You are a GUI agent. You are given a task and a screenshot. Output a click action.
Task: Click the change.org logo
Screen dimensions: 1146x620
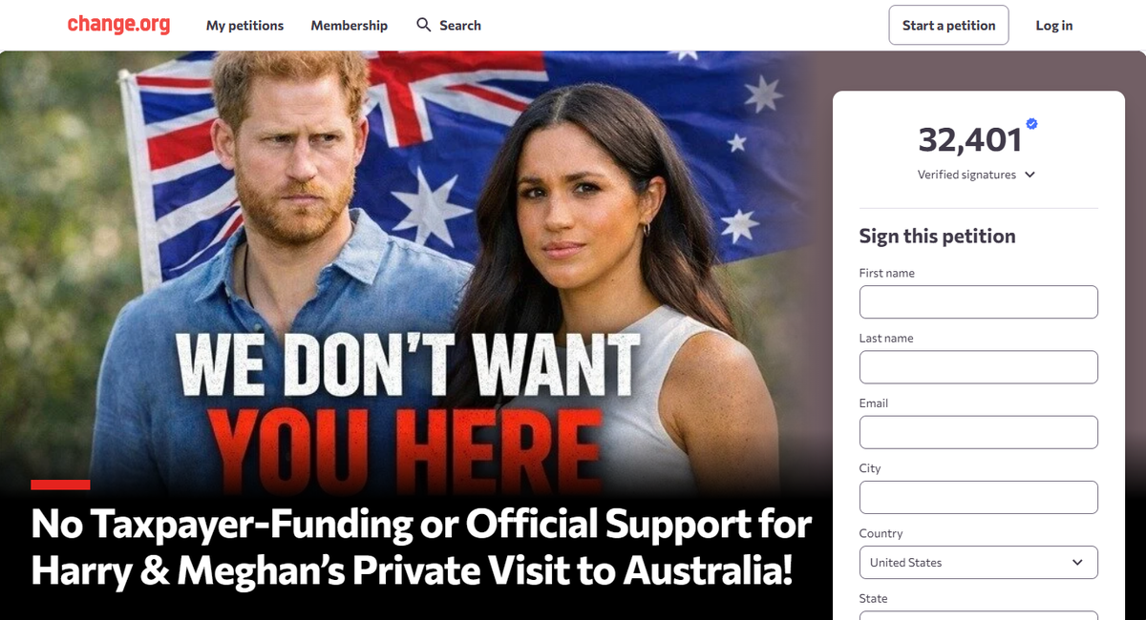click(118, 25)
